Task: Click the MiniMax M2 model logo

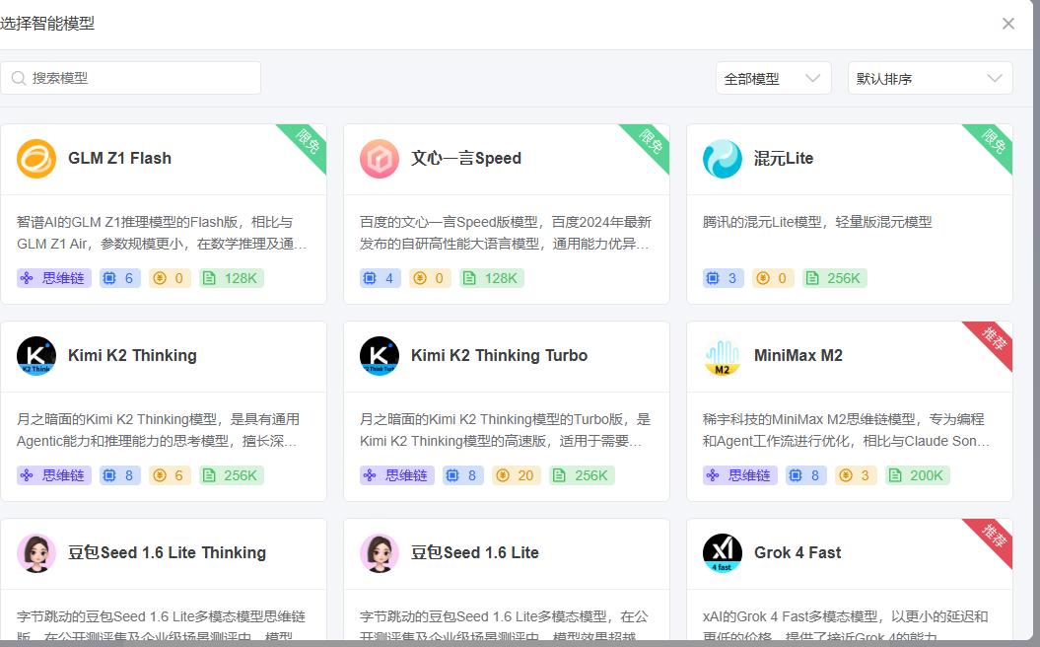Action: pyautogui.click(x=723, y=356)
